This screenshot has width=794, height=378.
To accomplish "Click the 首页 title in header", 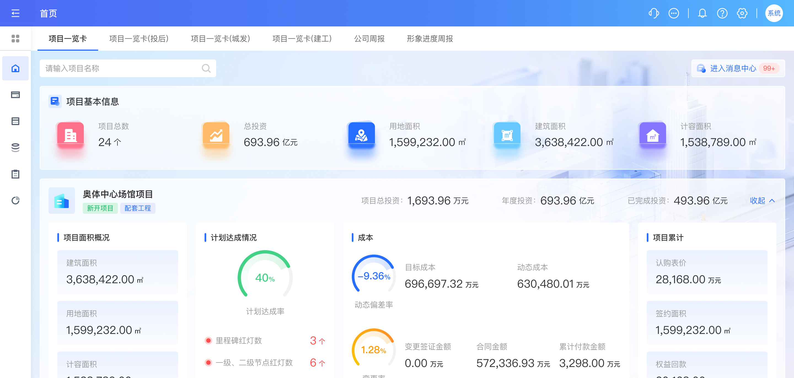I will (x=49, y=13).
